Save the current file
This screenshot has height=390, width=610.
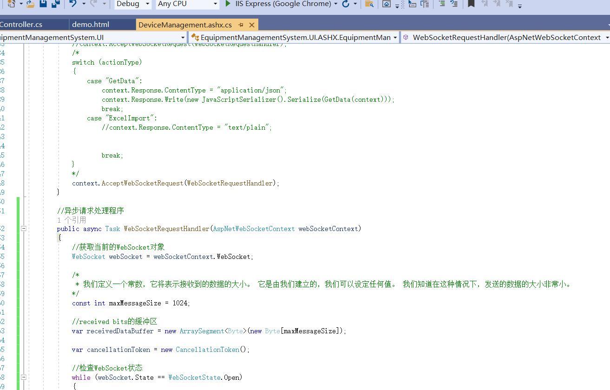tap(43, 4)
